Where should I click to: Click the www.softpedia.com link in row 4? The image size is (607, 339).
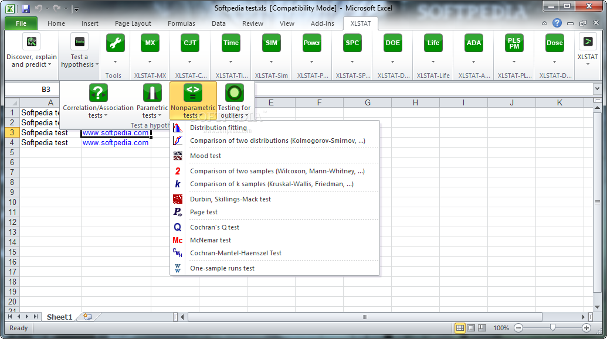[x=116, y=143]
